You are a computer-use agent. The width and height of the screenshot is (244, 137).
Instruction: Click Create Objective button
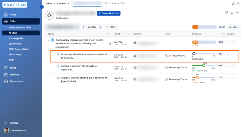tap(109, 13)
